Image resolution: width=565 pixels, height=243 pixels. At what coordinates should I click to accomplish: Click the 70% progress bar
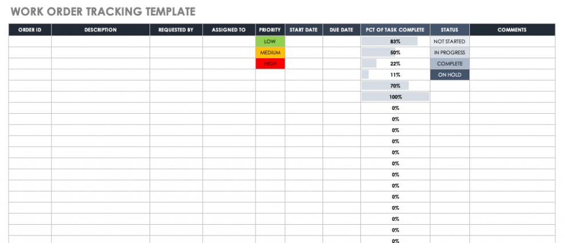(395, 86)
